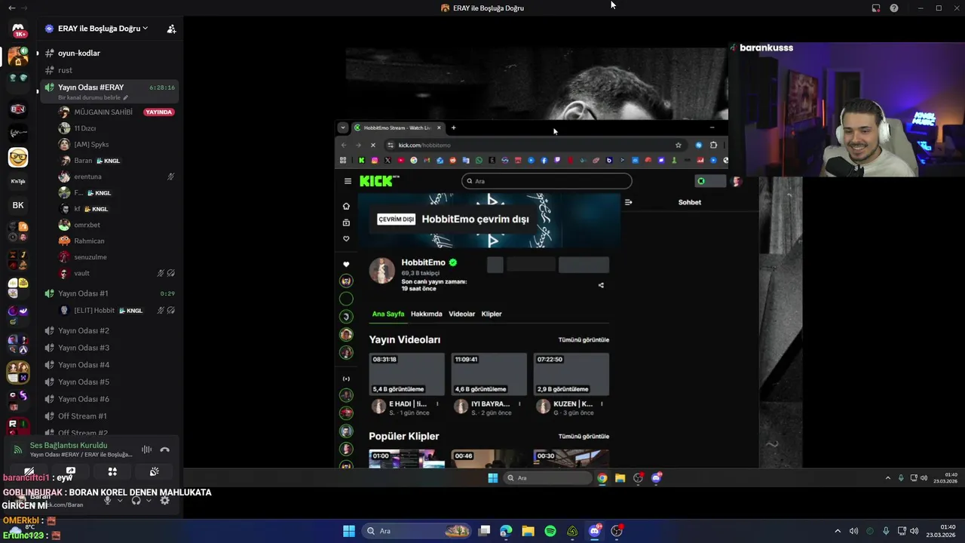Screen dimensions: 965x543
Task: Mute the Discord microphone
Action: pyautogui.click(x=107, y=500)
